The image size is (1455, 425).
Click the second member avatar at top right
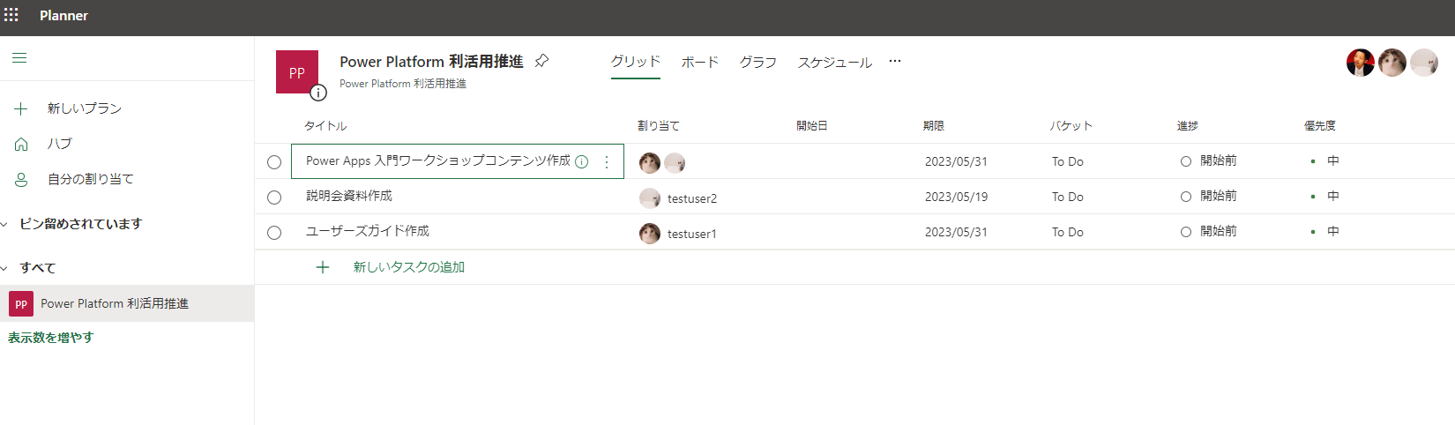(x=1392, y=63)
